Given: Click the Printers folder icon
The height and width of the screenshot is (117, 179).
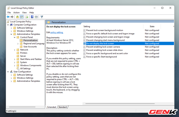Looking at the screenshot, I should (18, 53).
